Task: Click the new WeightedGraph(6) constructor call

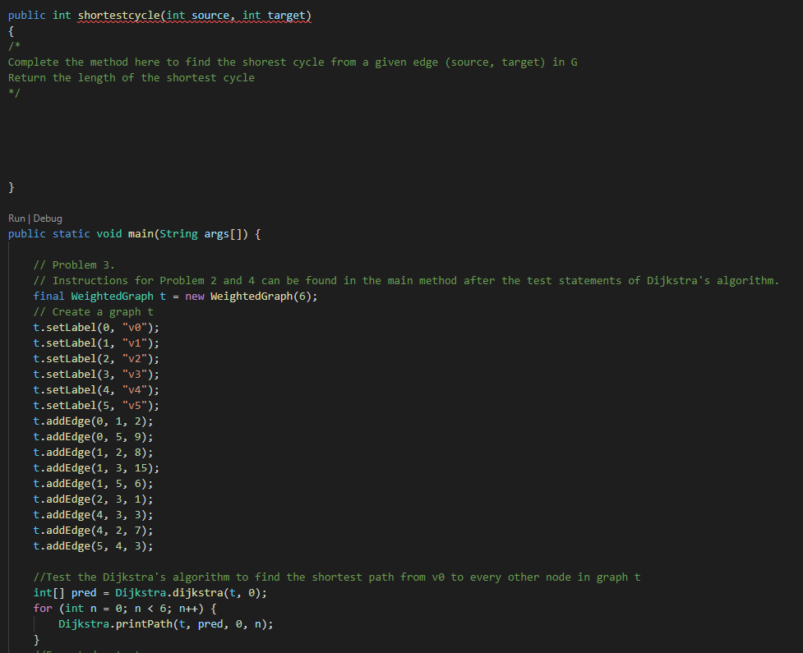Action: tap(248, 296)
